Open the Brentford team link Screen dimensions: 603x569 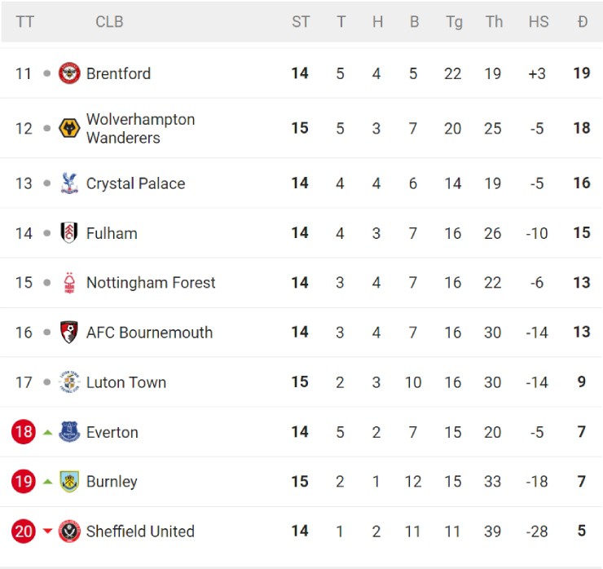coord(118,73)
